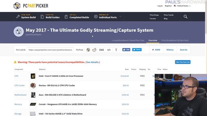Screen dimensions: 207x116
Task: Open United States country dropdown
Action: (182, 6)
